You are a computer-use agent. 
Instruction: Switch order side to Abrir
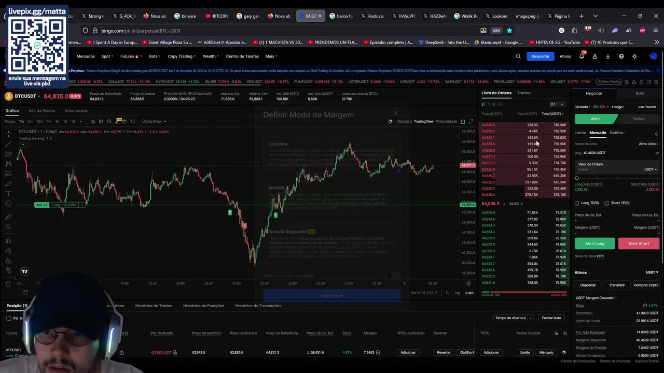(596, 119)
